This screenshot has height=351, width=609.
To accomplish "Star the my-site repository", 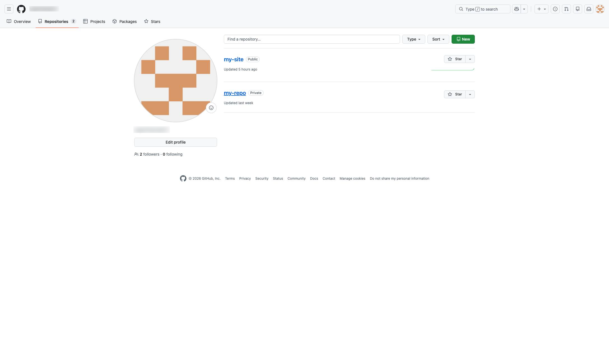I will (x=455, y=59).
